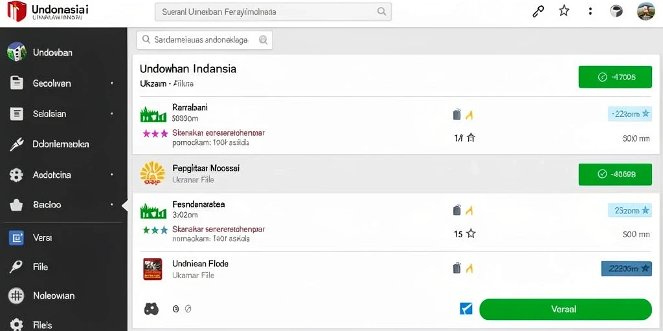Open the key/pin icon in header

tap(537, 12)
